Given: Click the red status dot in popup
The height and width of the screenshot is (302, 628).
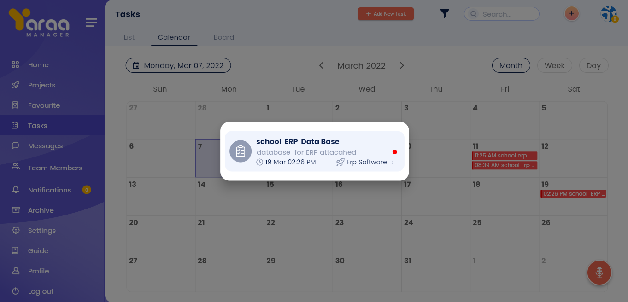Looking at the screenshot, I should [x=395, y=152].
